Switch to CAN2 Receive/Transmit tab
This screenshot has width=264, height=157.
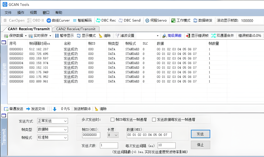[76, 29]
